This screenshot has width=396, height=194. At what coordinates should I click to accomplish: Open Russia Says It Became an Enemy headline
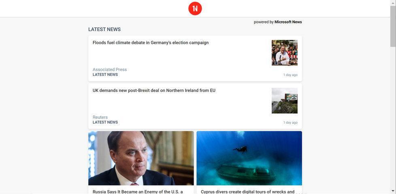tap(138, 192)
